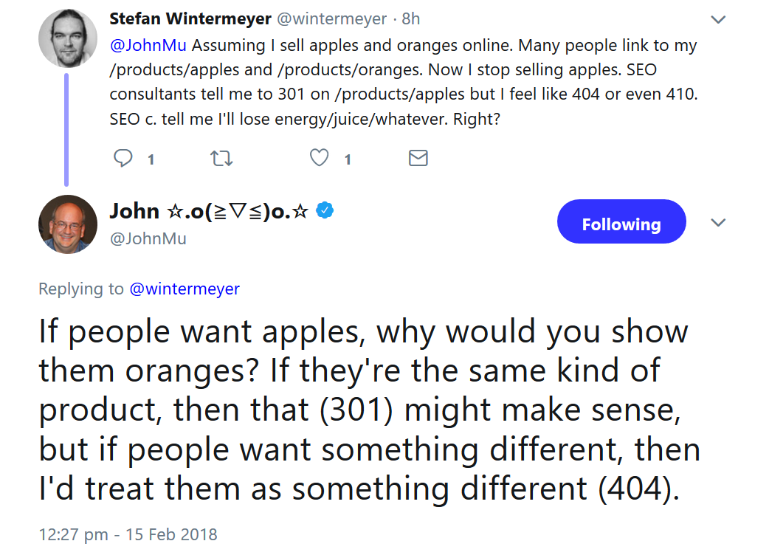Viewport: 769px width, 555px height.
Task: Toggle the Following button
Action: coord(621,224)
